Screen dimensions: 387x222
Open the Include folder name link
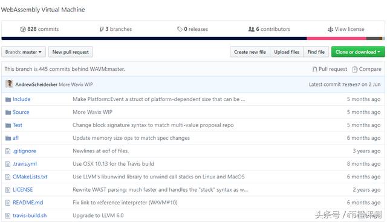[x=22, y=99]
